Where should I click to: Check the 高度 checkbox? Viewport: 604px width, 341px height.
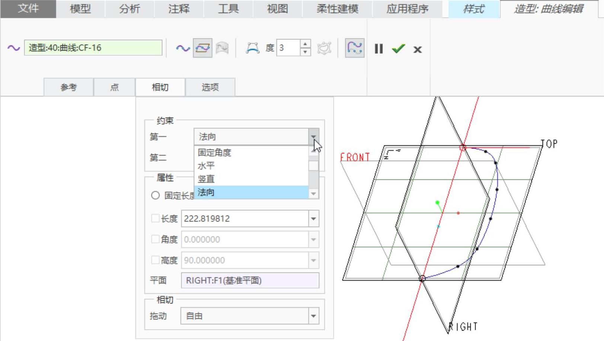(155, 260)
